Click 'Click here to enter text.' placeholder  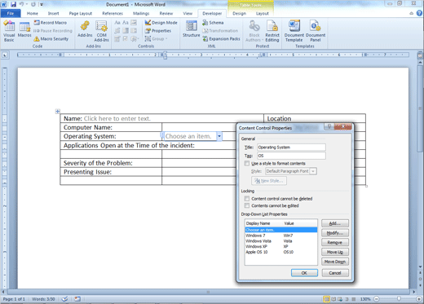[x=117, y=118]
